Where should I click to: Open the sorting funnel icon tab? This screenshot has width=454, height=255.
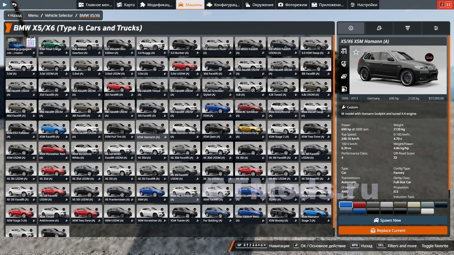pyautogui.click(x=407, y=28)
